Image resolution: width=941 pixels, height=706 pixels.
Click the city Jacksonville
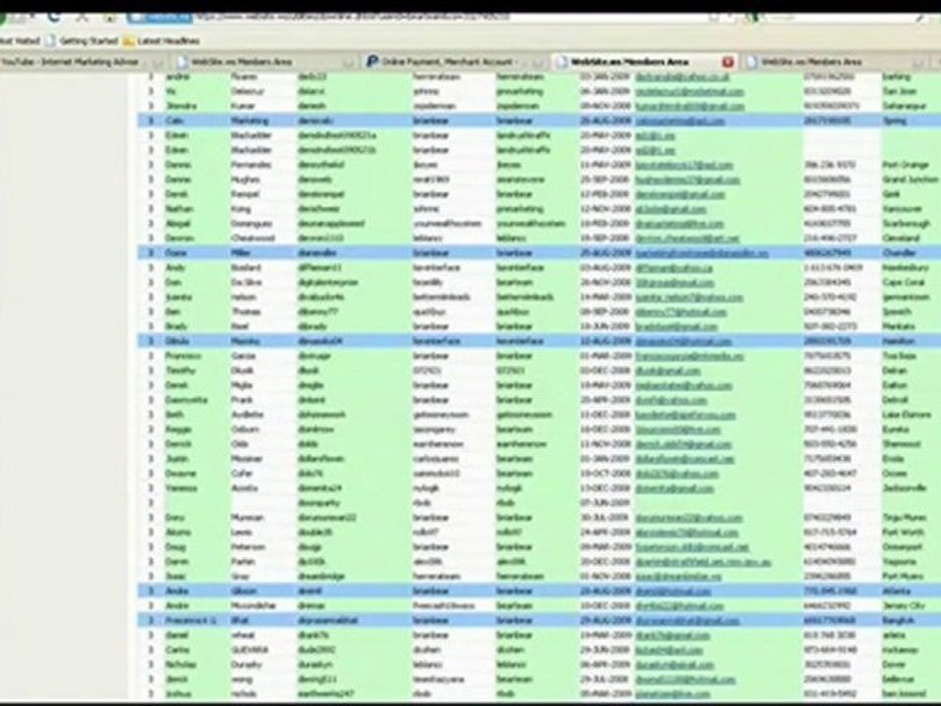pos(905,488)
